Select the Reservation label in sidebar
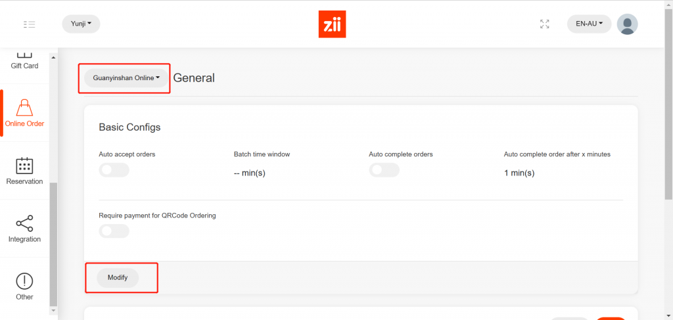 click(24, 181)
